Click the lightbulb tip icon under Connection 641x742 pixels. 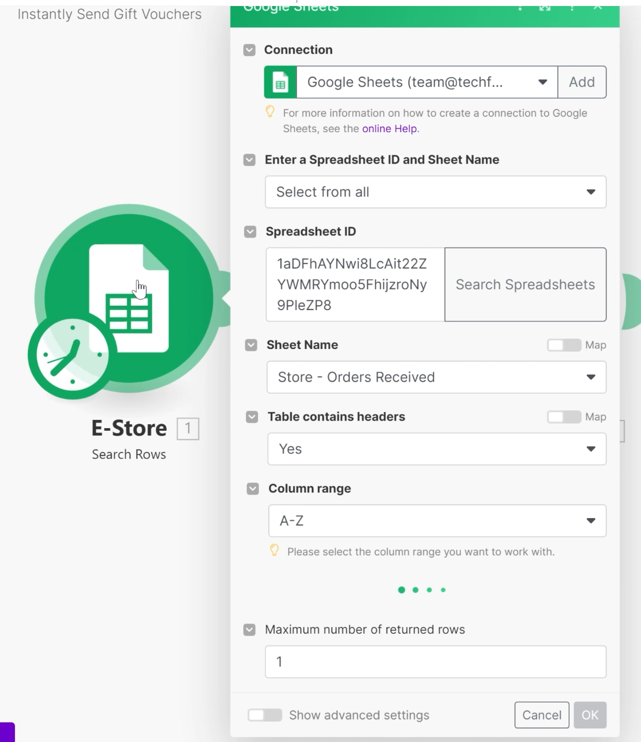(x=270, y=113)
